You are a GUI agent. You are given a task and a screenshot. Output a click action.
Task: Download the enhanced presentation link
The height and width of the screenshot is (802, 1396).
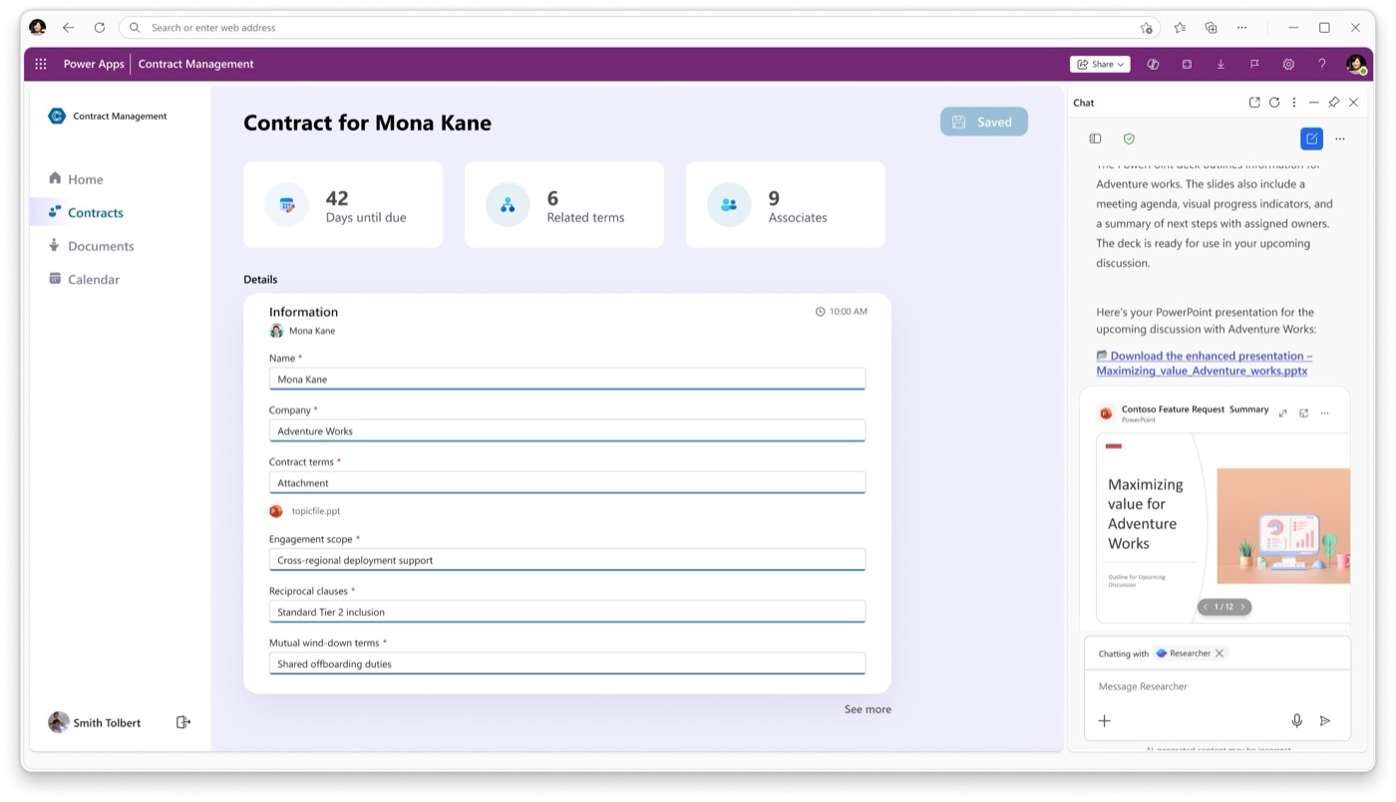pos(1204,363)
